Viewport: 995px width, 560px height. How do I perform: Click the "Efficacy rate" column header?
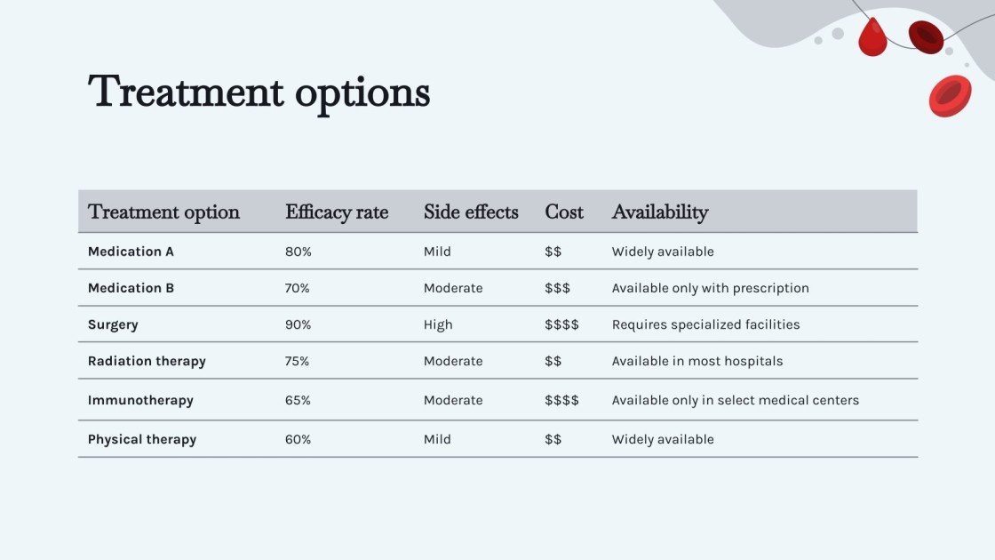point(337,212)
